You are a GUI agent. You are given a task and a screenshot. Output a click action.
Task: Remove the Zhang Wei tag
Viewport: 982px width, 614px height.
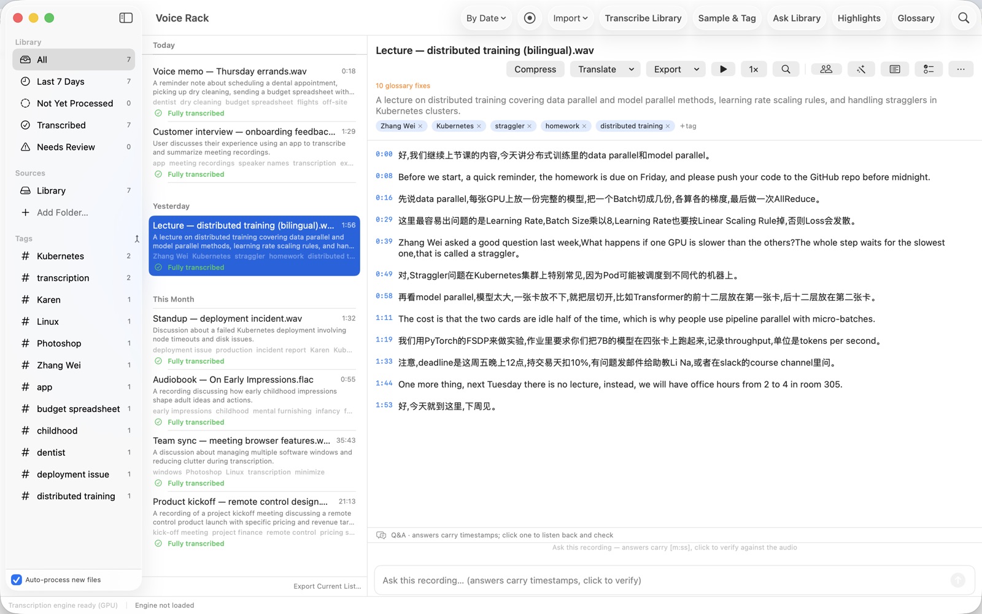(x=420, y=126)
